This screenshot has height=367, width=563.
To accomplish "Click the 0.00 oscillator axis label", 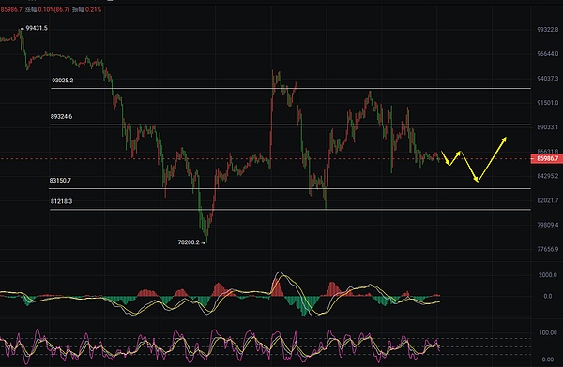I will click(548, 360).
